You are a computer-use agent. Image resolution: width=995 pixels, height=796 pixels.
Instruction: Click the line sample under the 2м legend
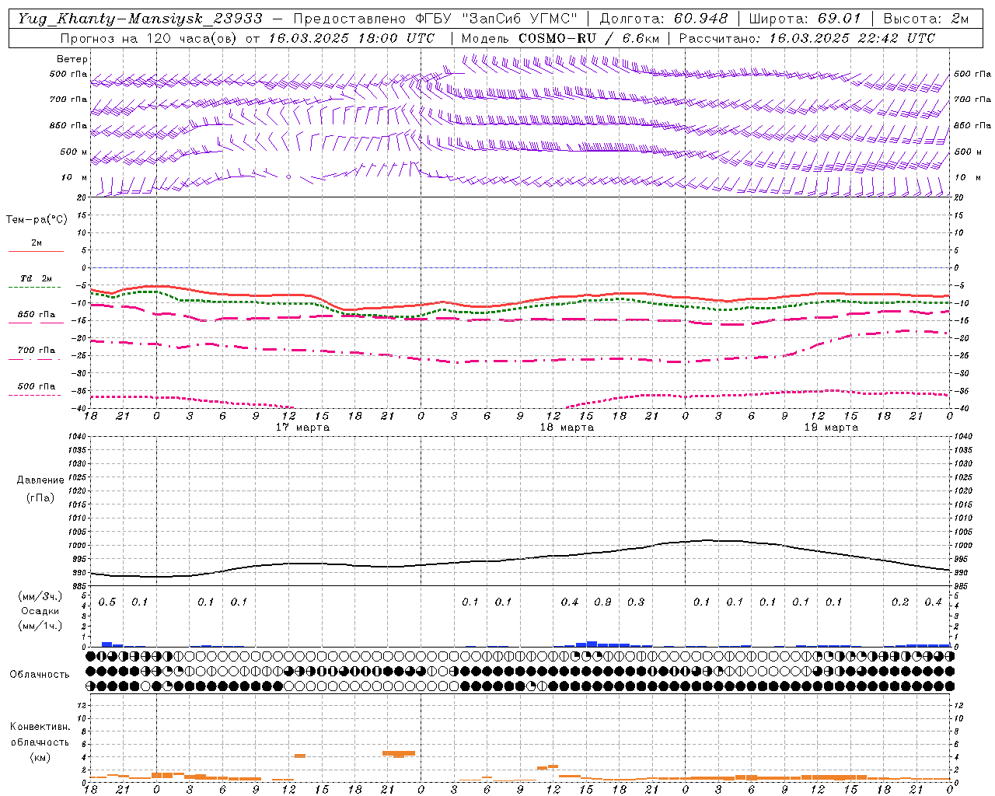[36, 251]
